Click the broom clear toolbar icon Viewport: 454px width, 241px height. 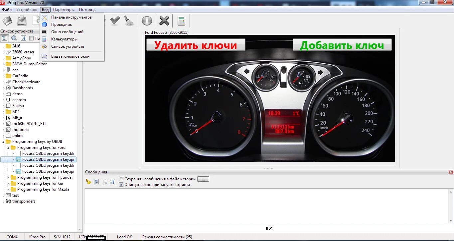tap(129, 21)
